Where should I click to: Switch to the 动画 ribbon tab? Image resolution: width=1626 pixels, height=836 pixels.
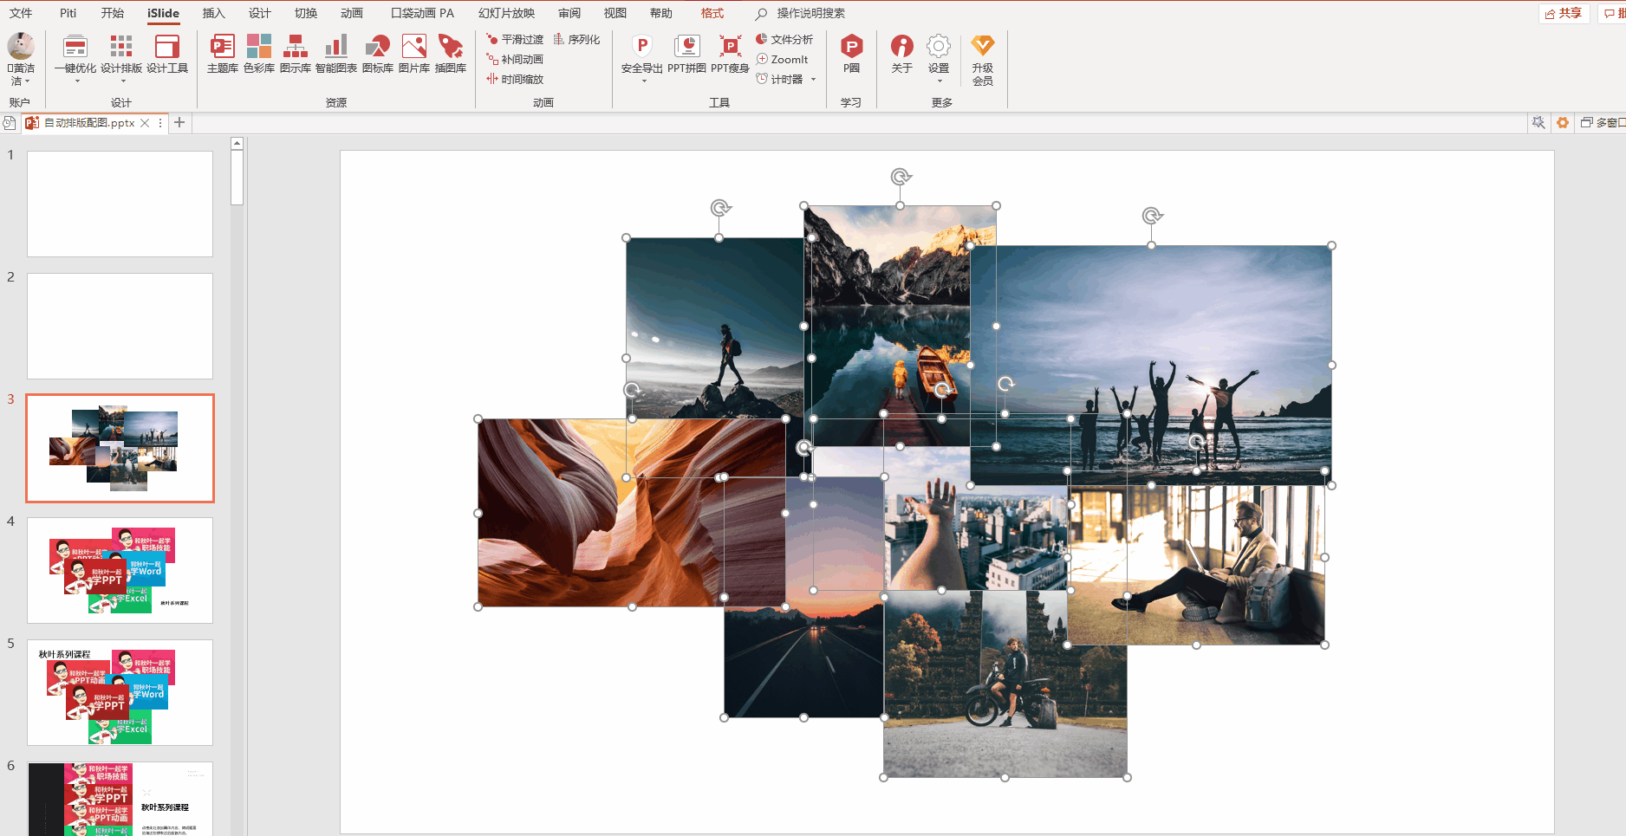coord(351,13)
